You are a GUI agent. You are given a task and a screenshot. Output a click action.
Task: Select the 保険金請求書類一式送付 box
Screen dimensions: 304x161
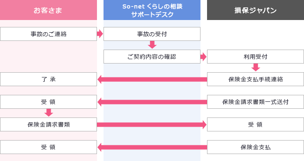tap(256, 102)
